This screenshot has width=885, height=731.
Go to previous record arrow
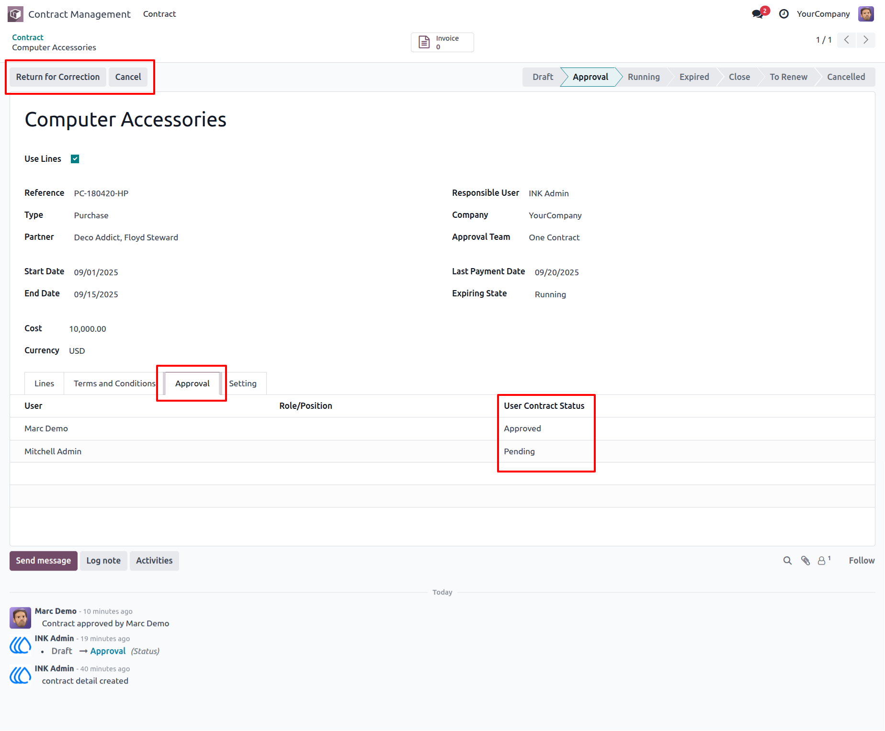tap(847, 40)
